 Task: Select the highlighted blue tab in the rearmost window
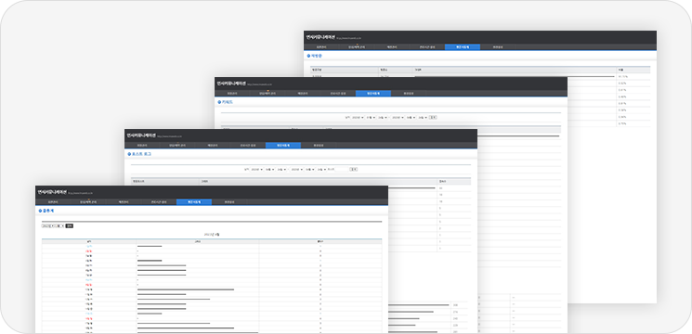click(x=462, y=46)
